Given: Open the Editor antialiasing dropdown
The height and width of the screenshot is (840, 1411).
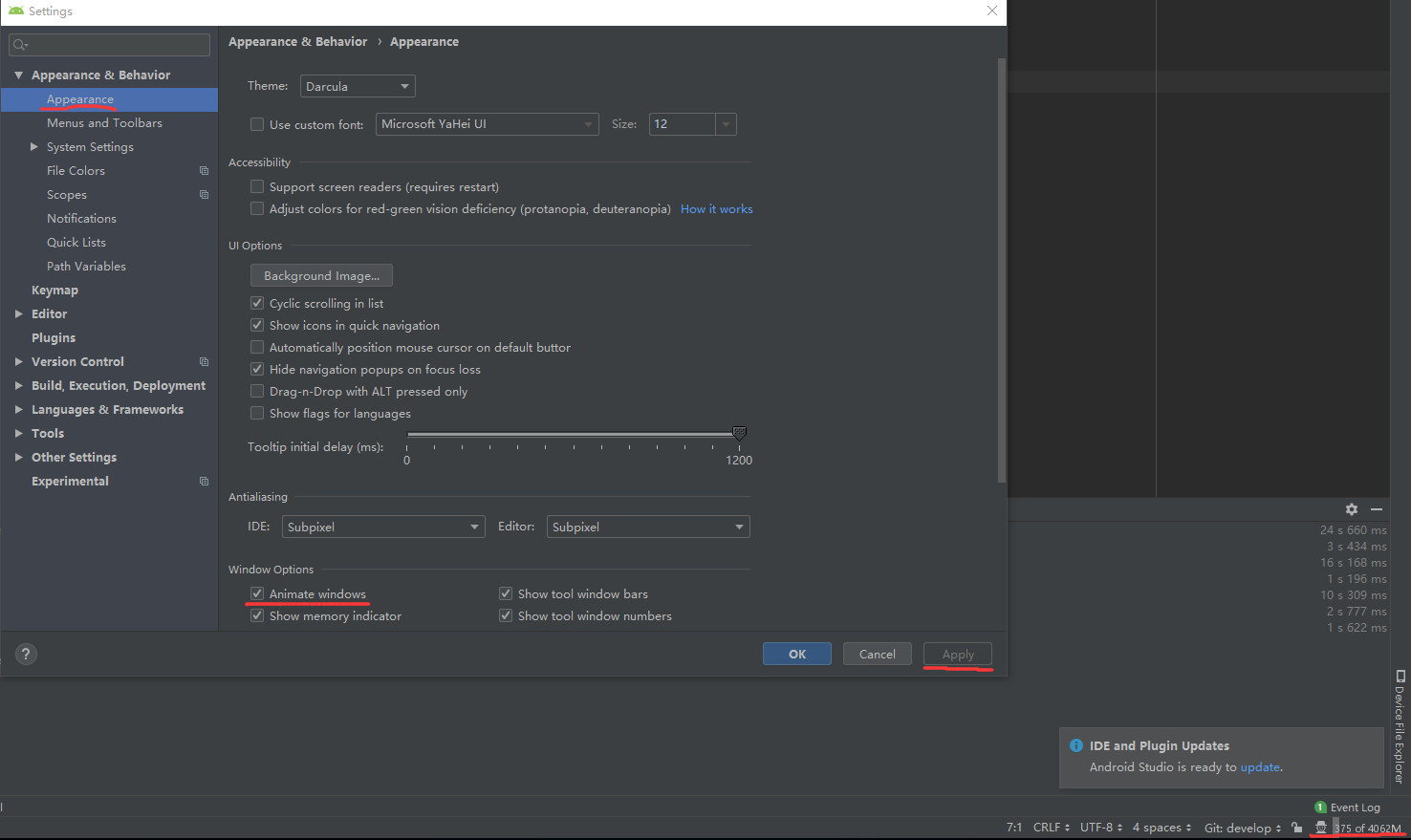Looking at the screenshot, I should [648, 527].
